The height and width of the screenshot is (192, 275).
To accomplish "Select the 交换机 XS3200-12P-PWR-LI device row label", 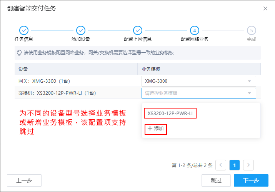I will 57,93.
